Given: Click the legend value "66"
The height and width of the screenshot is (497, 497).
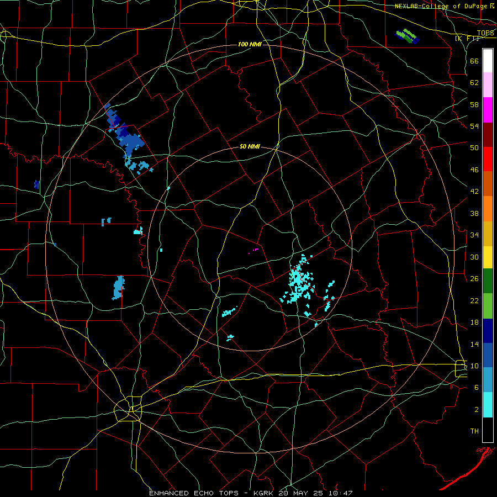Looking at the screenshot, I should [474, 61].
